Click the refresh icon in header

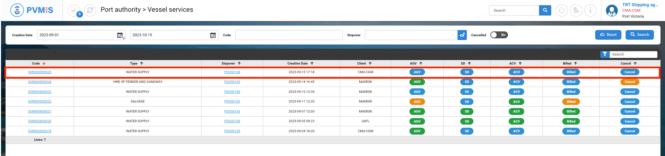pos(90,10)
